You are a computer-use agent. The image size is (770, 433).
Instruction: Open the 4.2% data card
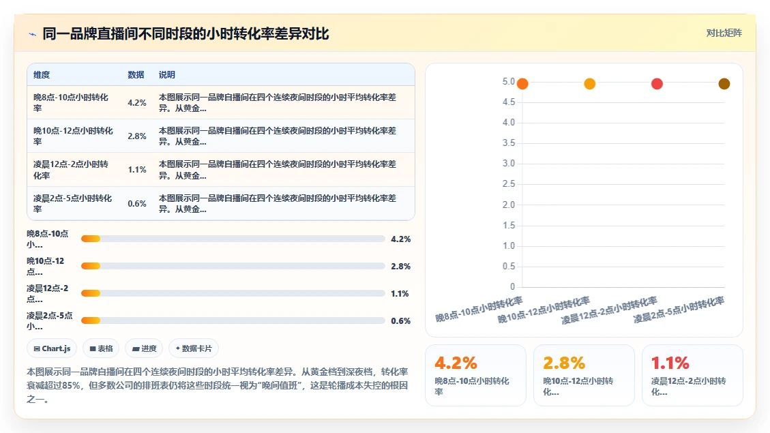point(475,376)
